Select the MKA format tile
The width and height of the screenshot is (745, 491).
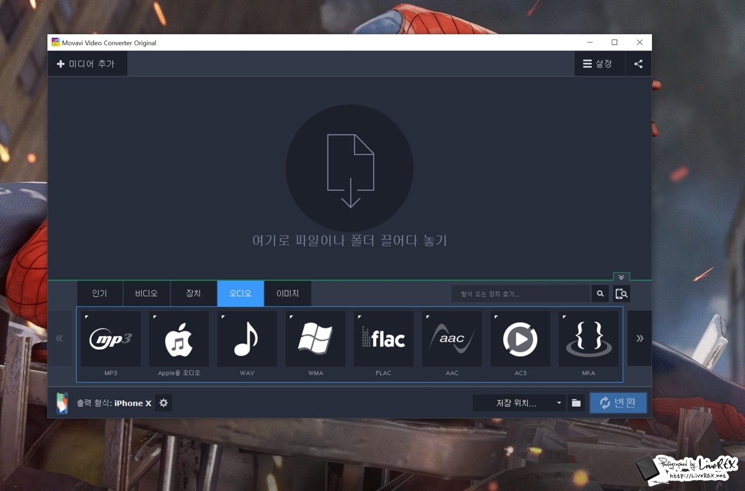pyautogui.click(x=588, y=339)
